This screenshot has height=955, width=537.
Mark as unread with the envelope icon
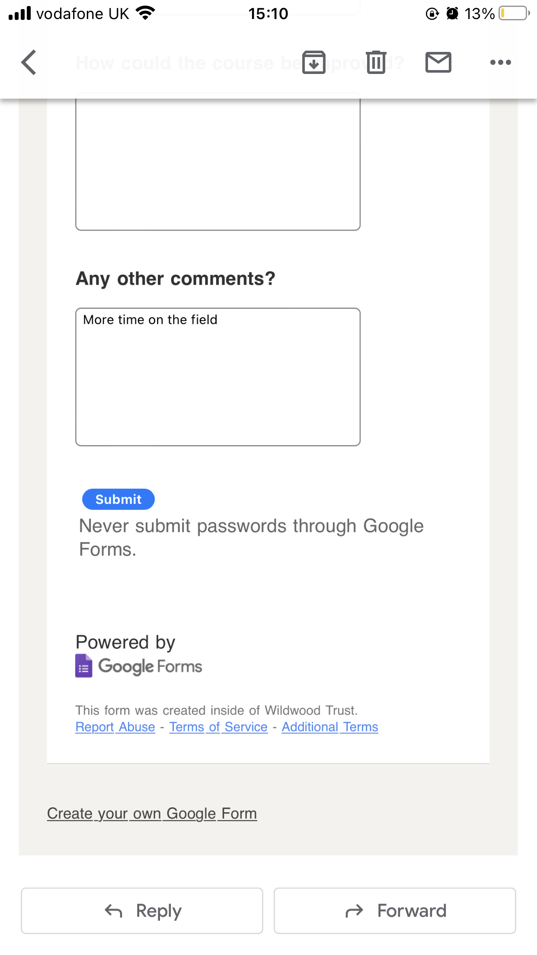coord(438,62)
